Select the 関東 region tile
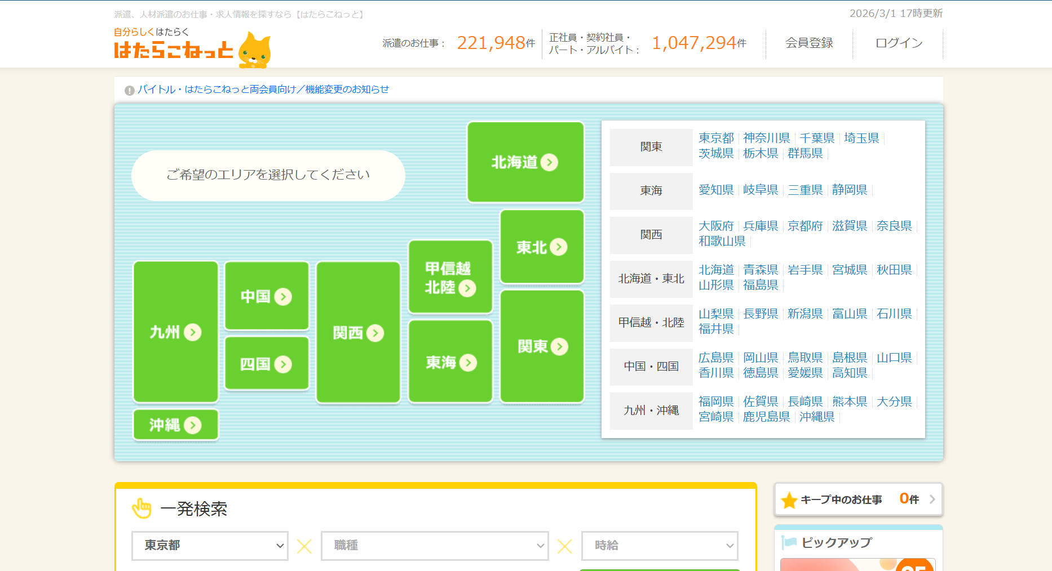Viewport: 1052px width, 571px height. coord(542,346)
